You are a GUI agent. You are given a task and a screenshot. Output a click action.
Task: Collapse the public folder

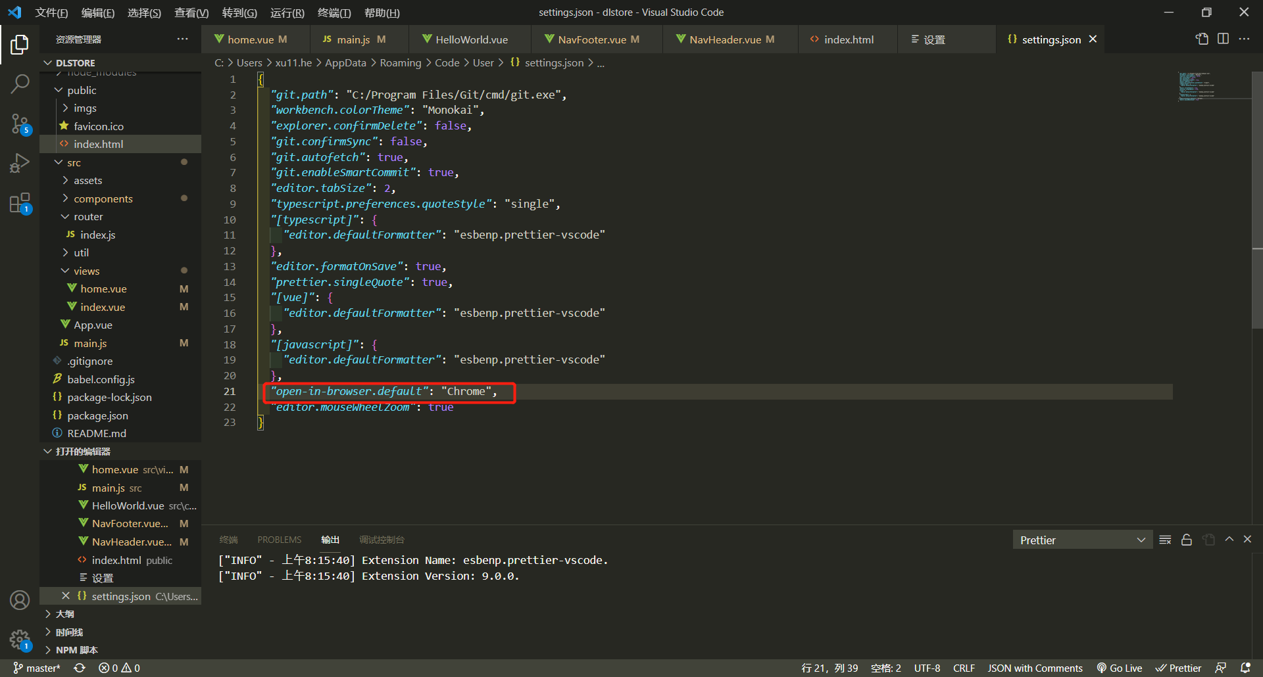[x=120, y=90]
